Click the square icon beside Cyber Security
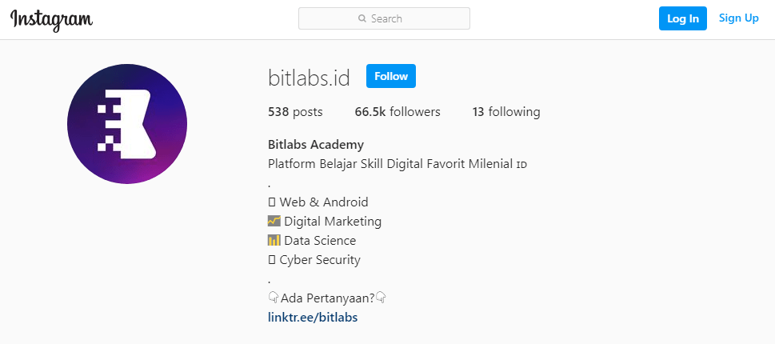775x344 pixels. [x=272, y=259]
